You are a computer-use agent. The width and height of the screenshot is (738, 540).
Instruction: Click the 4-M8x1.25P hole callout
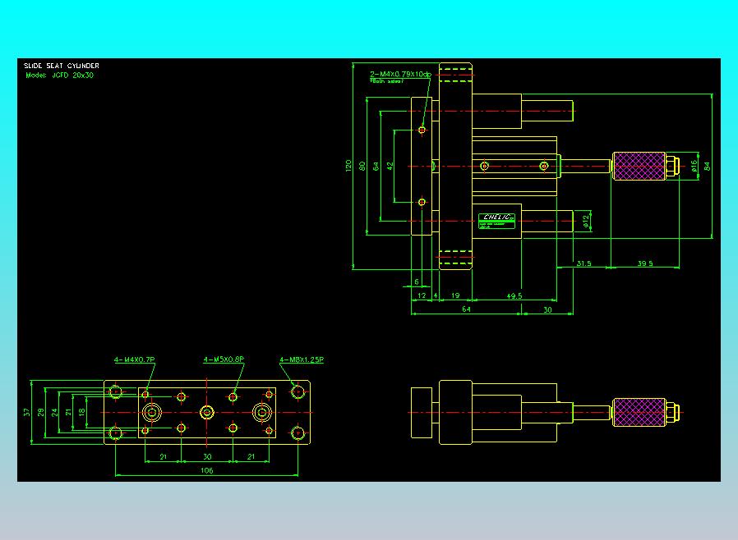coord(302,359)
